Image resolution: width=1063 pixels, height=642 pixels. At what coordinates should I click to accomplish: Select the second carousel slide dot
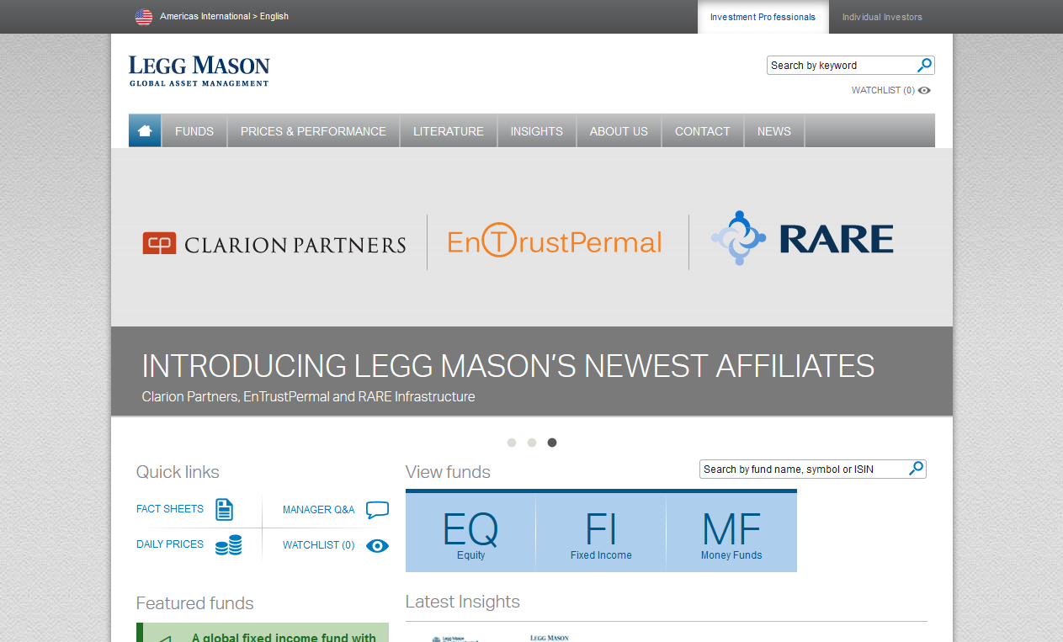point(532,443)
